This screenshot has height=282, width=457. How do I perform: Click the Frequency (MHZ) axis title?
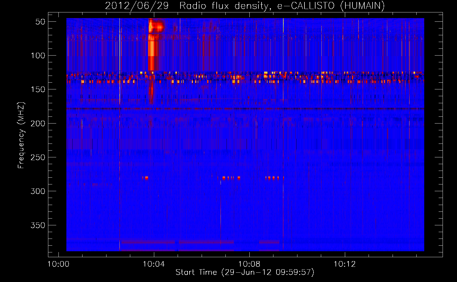(21, 135)
